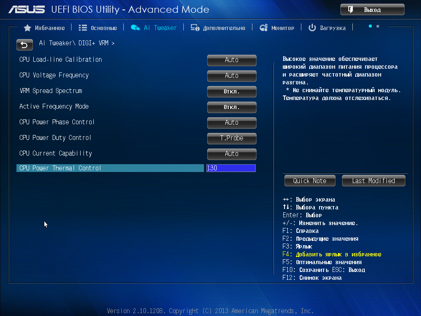
Task: Toggle VRM Spread Spectrum Откл. value
Action: click(232, 92)
